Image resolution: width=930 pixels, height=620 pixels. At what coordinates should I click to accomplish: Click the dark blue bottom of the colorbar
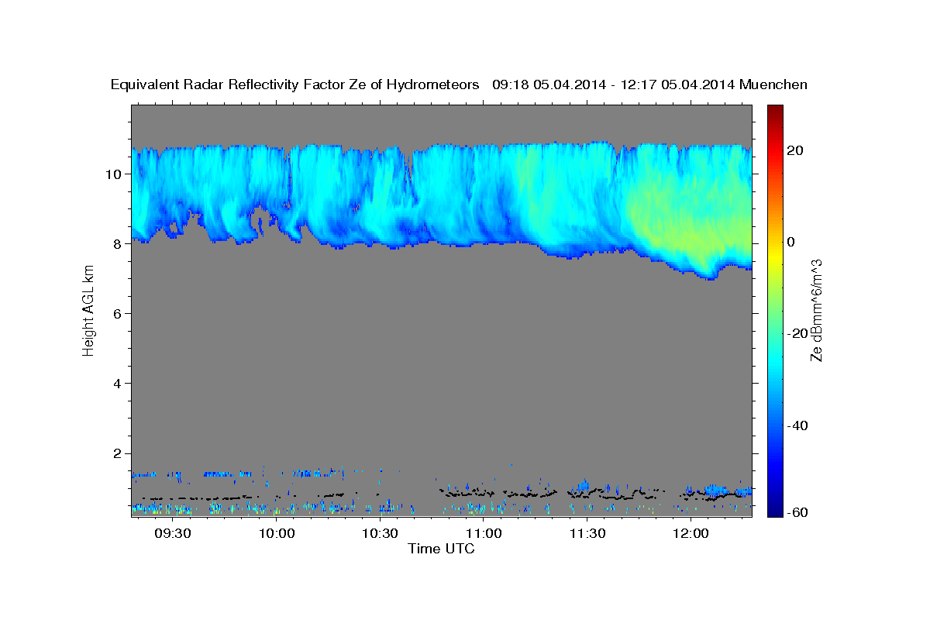pos(774,509)
